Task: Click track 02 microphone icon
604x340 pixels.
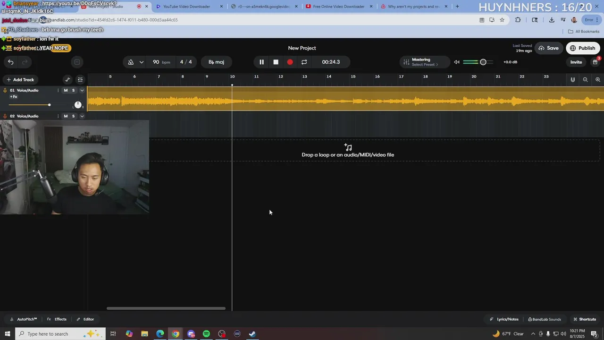Action: 5,116
